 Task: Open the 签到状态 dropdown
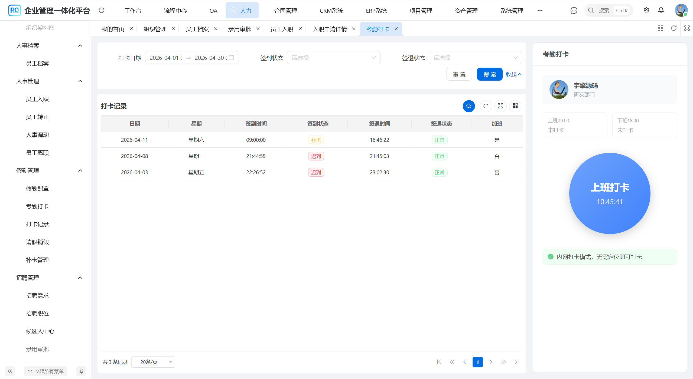pyautogui.click(x=333, y=58)
